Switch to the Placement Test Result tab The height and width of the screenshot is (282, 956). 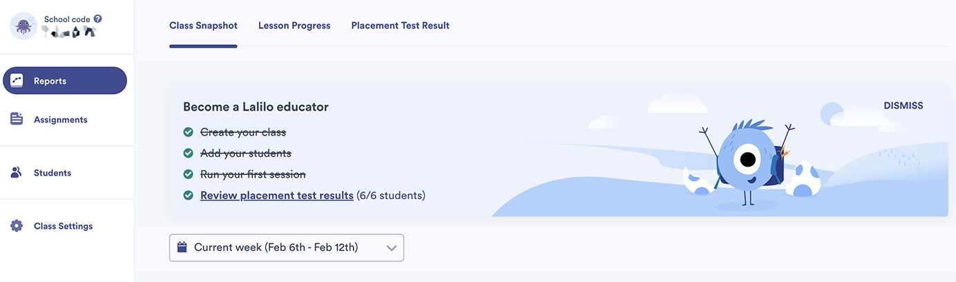401,26
